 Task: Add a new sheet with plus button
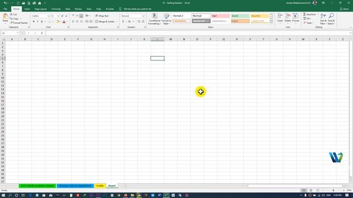point(126,186)
